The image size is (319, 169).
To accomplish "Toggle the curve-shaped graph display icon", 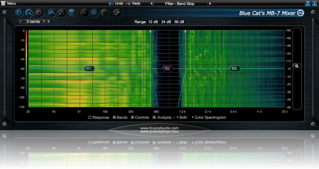I will click(52, 13).
